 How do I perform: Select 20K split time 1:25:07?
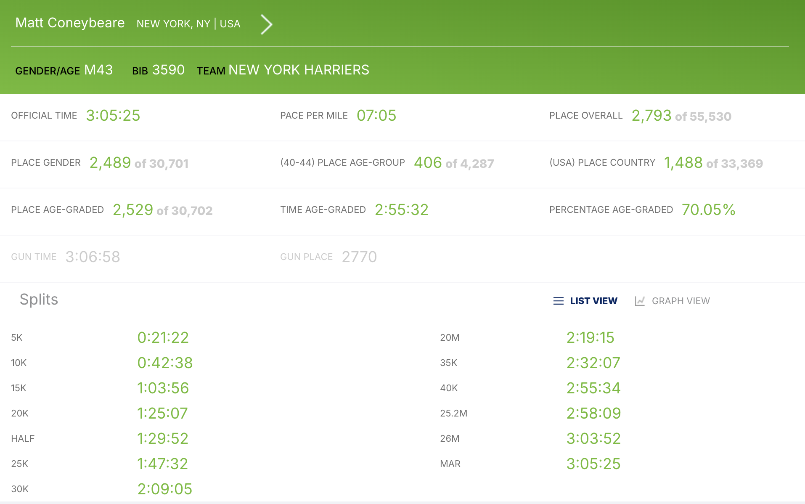pyautogui.click(x=162, y=413)
